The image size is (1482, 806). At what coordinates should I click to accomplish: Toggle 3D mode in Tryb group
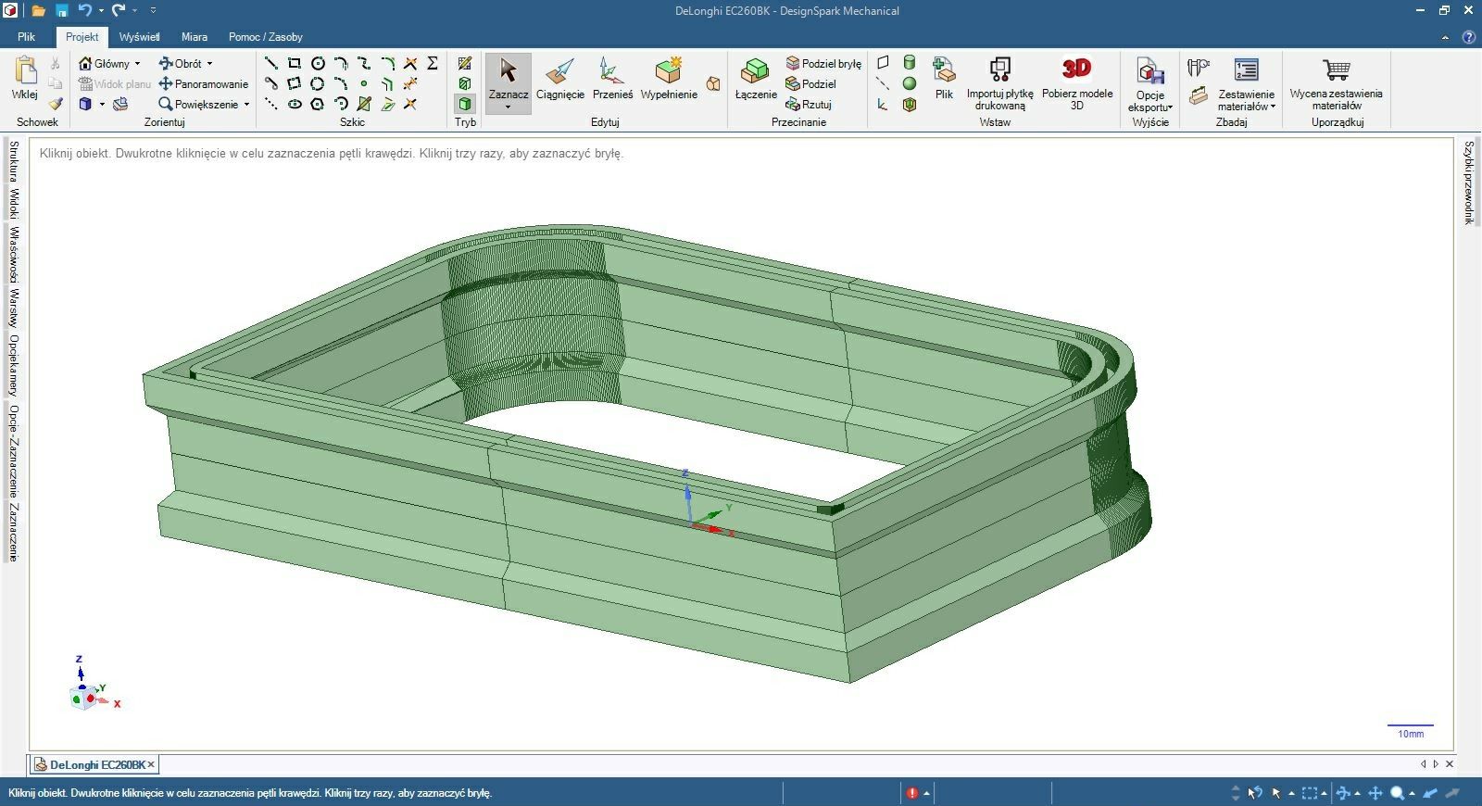click(x=465, y=104)
